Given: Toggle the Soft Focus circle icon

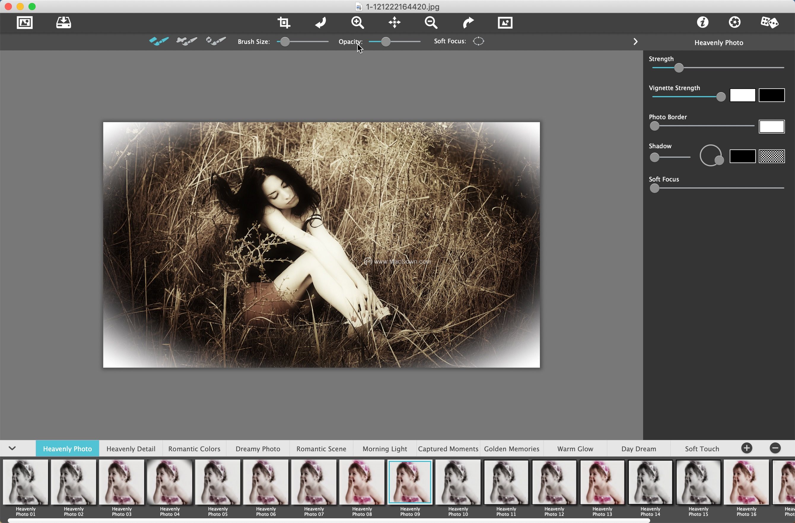Looking at the screenshot, I should (x=478, y=41).
